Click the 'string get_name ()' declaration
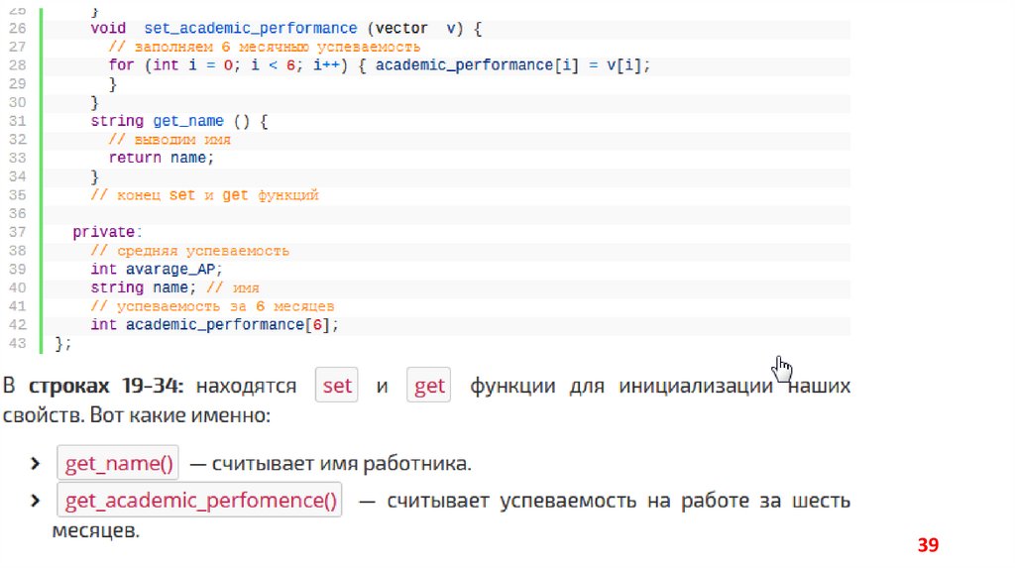This screenshot has height=569, width=1015. click(178, 121)
